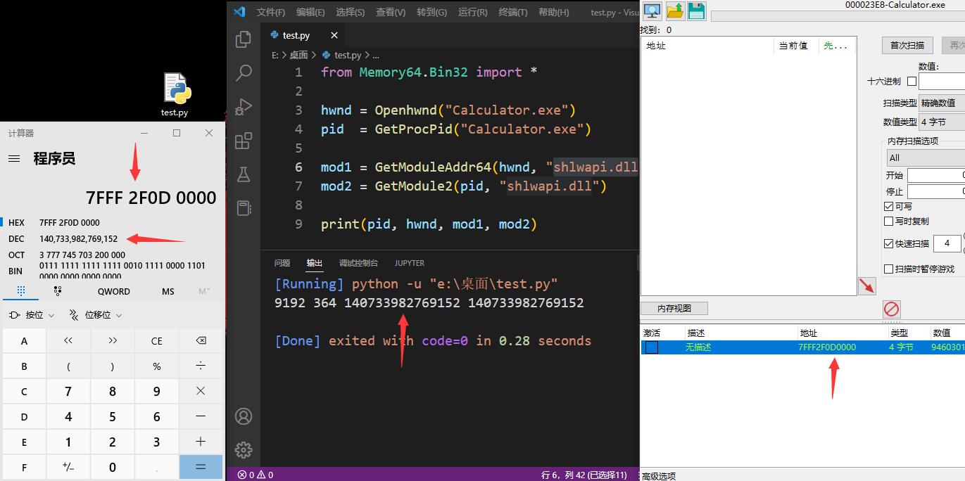Open the test.py desktop icon
965x481 pixels.
point(175,95)
